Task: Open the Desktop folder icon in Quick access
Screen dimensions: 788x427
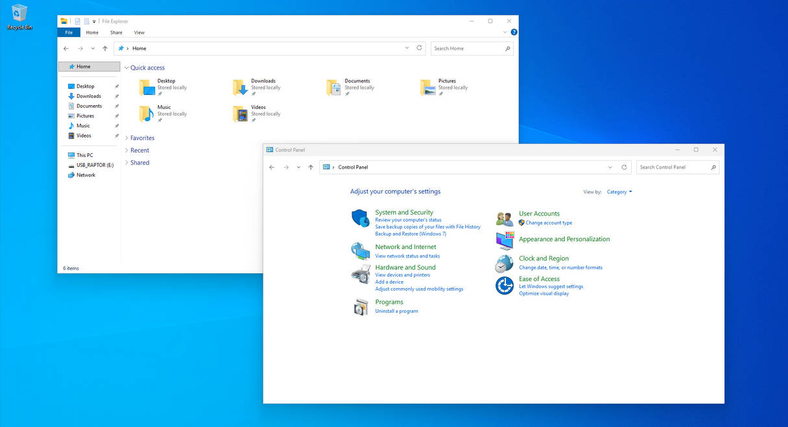Action: pos(148,88)
